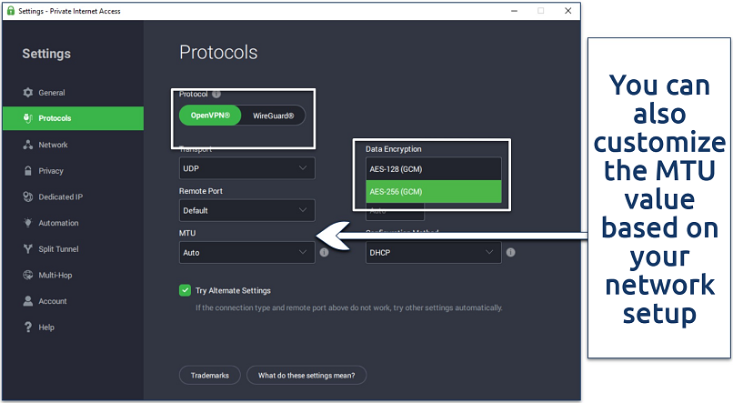Open the Account settings section
Screen dimensions: 733x403
point(73,301)
